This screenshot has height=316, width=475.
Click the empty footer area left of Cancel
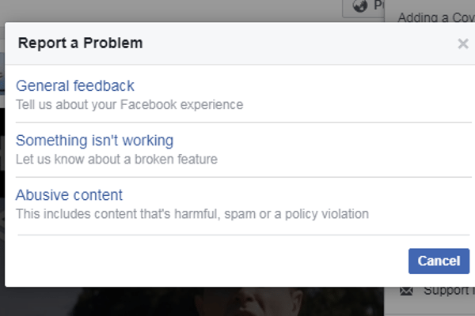pyautogui.click(x=206, y=261)
